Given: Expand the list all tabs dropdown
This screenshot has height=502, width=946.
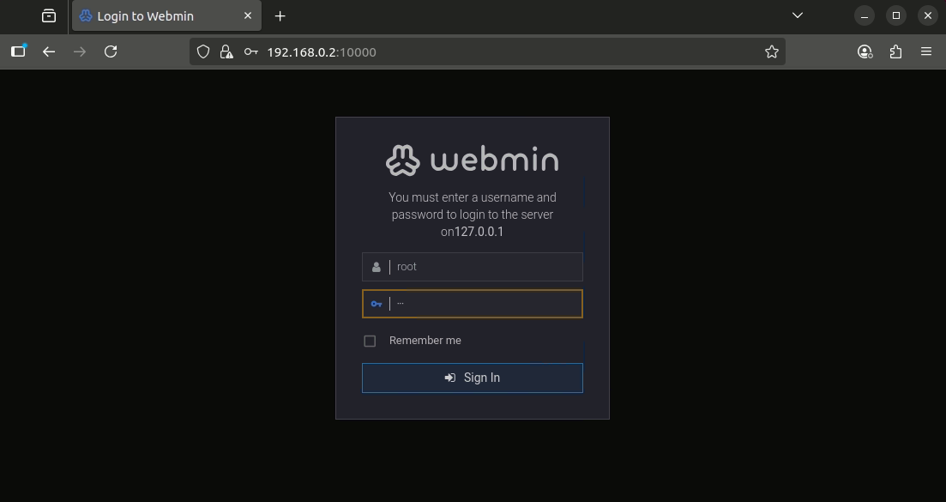Looking at the screenshot, I should pyautogui.click(x=797, y=15).
